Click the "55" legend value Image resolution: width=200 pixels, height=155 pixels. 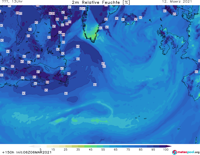pyautogui.click(x=103, y=149)
